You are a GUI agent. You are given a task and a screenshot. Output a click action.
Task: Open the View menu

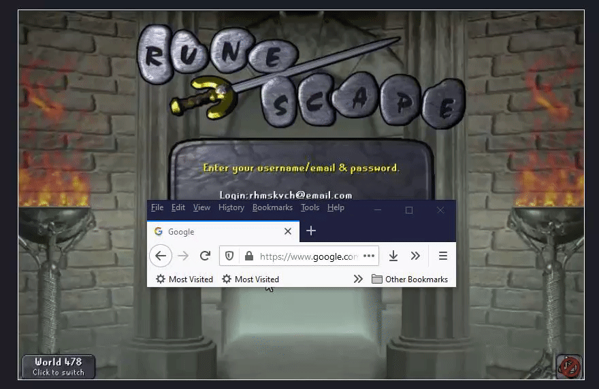click(201, 207)
